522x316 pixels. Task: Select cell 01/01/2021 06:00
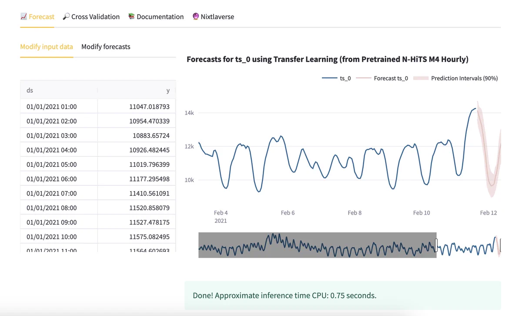click(x=59, y=178)
